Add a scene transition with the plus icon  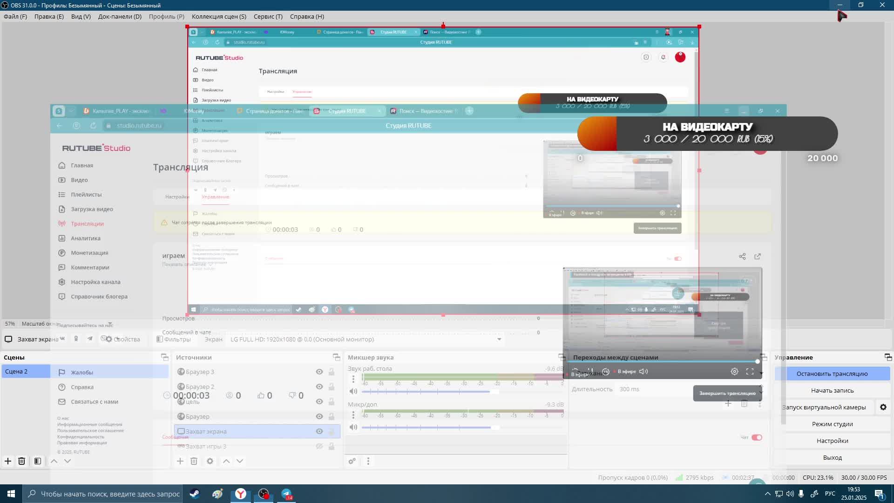(728, 403)
